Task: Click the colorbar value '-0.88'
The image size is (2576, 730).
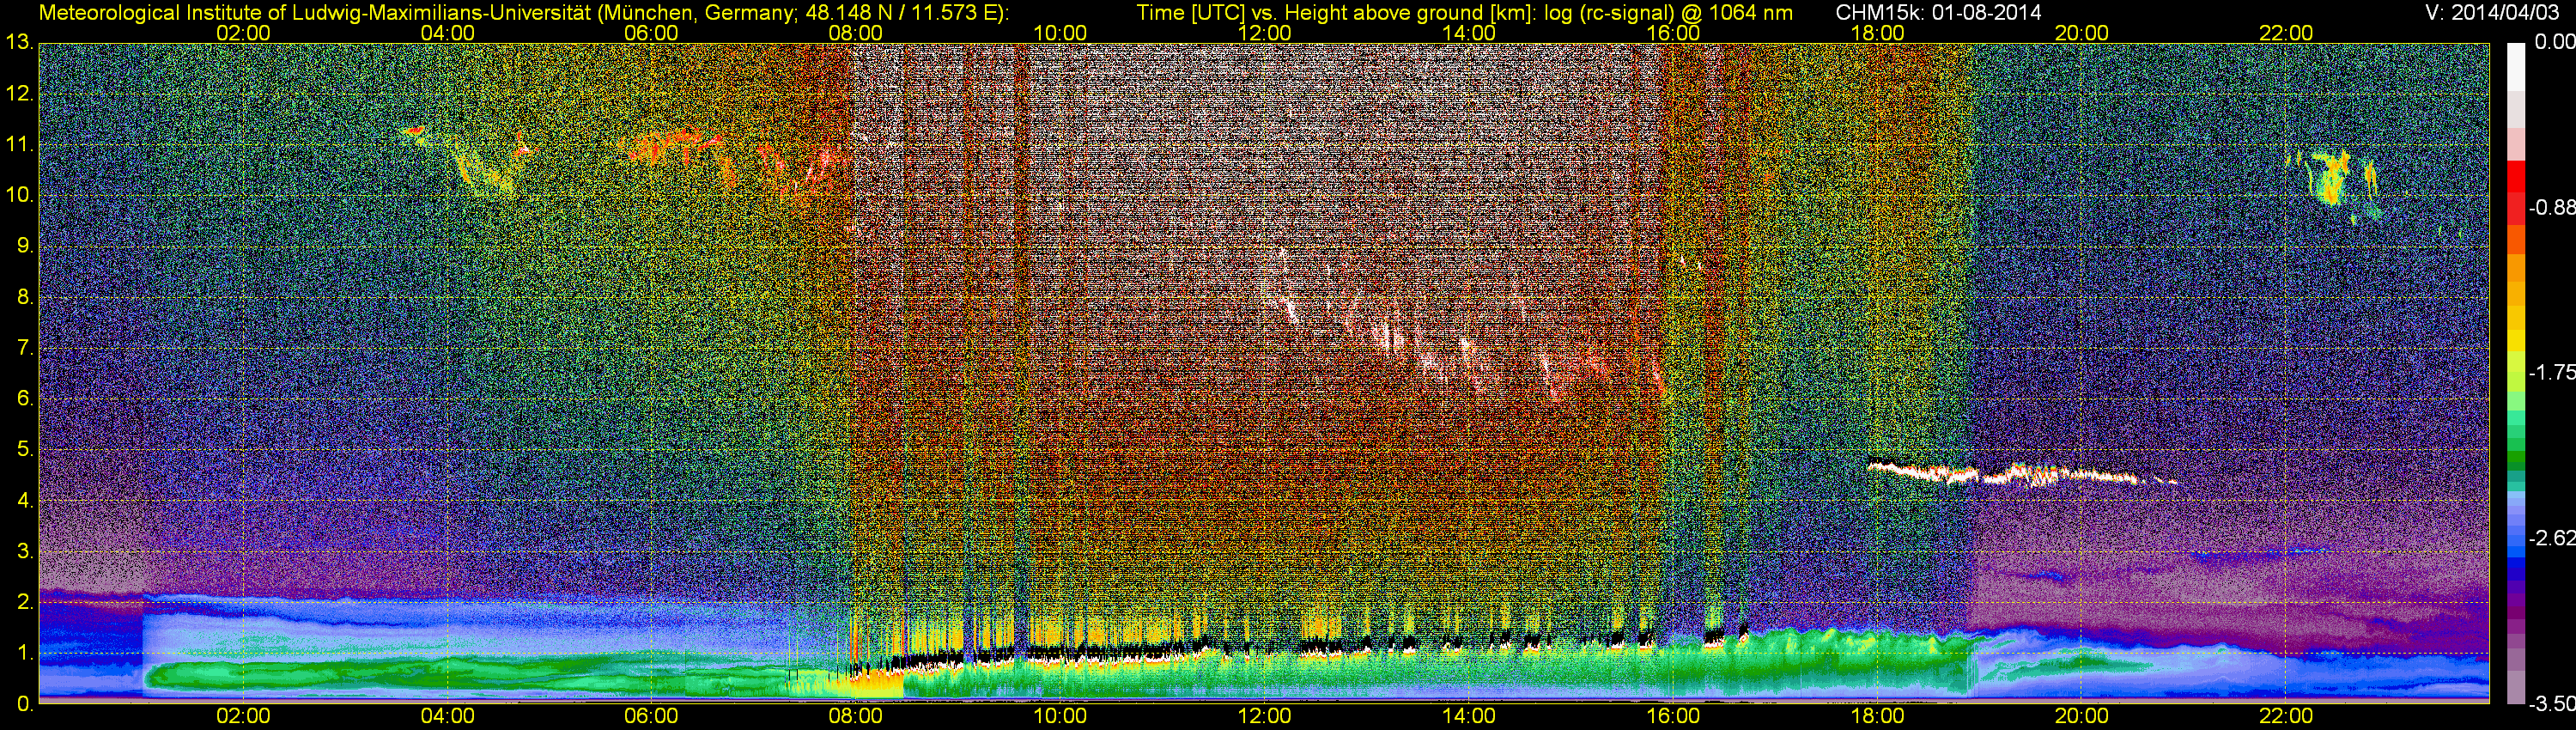Action: [2552, 207]
